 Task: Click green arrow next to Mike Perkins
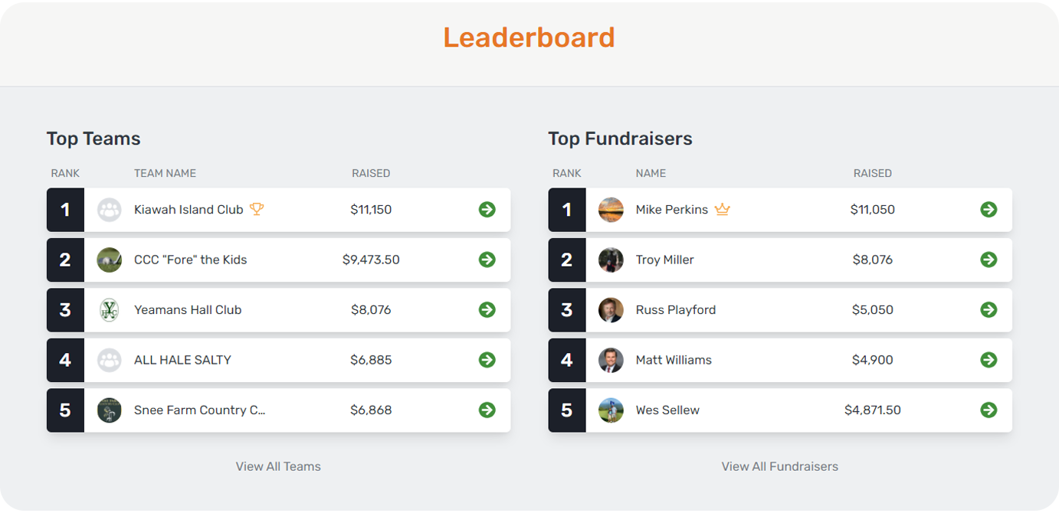(x=989, y=210)
